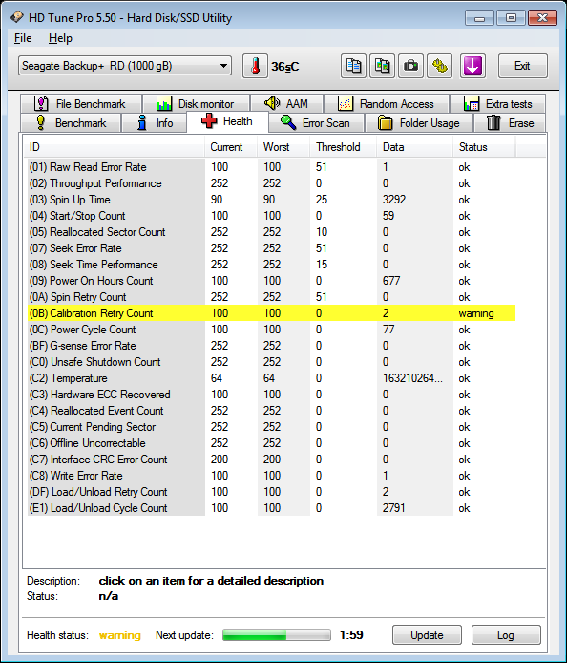The height and width of the screenshot is (663, 567).
Task: Select the Power Cycle Count row
Action: click(272, 330)
